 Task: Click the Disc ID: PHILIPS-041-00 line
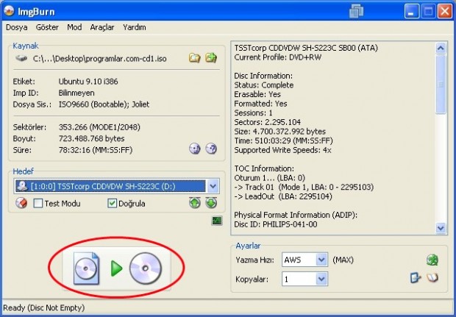click(x=276, y=224)
